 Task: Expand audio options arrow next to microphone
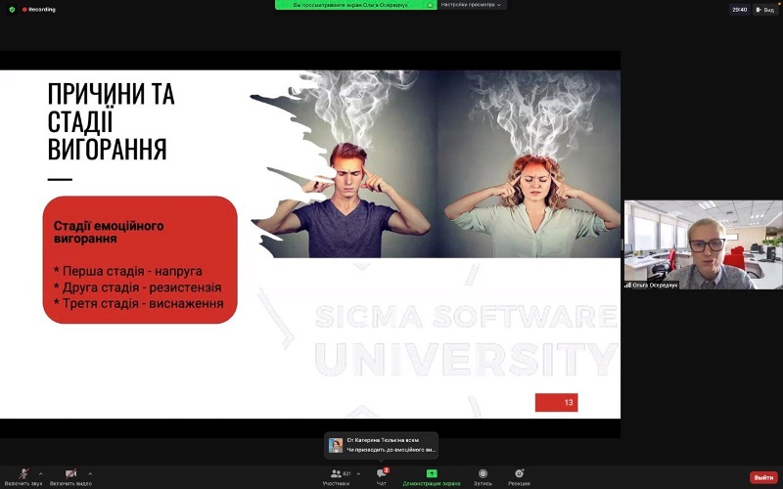coord(40,472)
